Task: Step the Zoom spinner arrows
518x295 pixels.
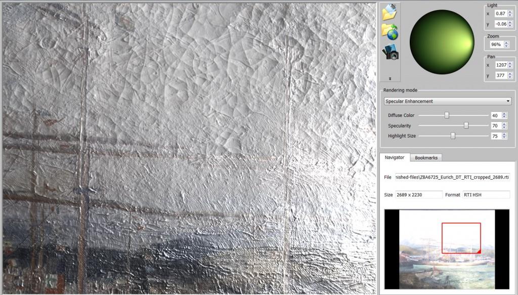Action: (x=506, y=45)
